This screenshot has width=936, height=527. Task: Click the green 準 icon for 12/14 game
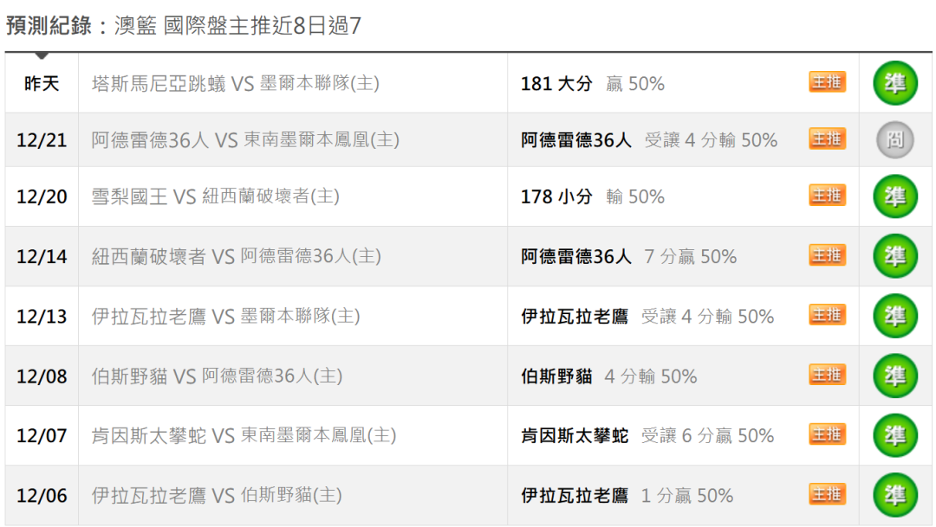(894, 256)
